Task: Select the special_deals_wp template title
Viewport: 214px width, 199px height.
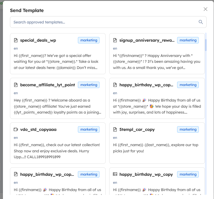Action: click(38, 40)
